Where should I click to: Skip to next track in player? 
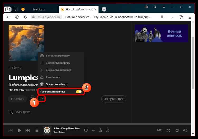tap(27, 130)
